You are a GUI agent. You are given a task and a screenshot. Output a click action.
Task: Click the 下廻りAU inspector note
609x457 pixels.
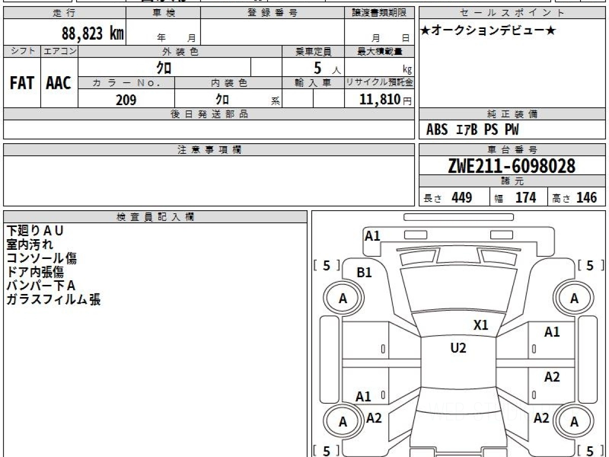pyautogui.click(x=35, y=231)
